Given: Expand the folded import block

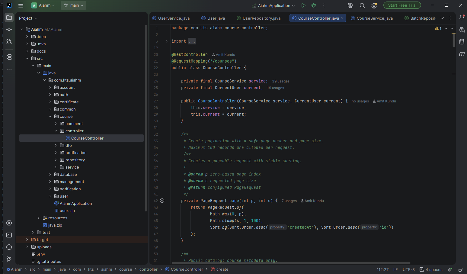Looking at the screenshot, I should tap(167, 41).
